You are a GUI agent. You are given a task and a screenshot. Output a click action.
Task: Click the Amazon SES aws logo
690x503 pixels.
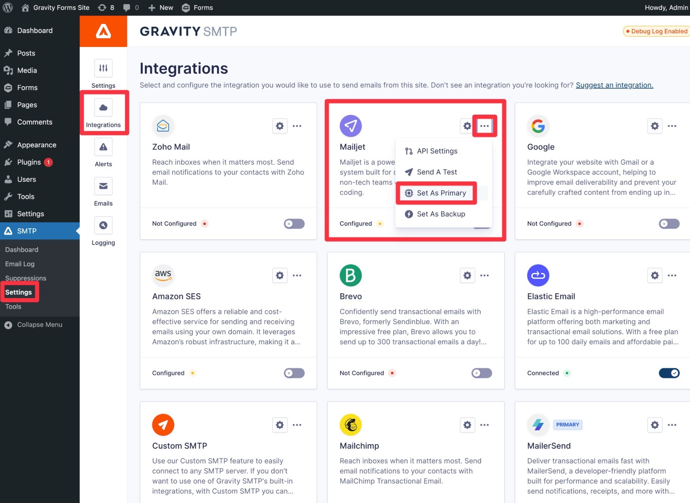[x=163, y=275]
